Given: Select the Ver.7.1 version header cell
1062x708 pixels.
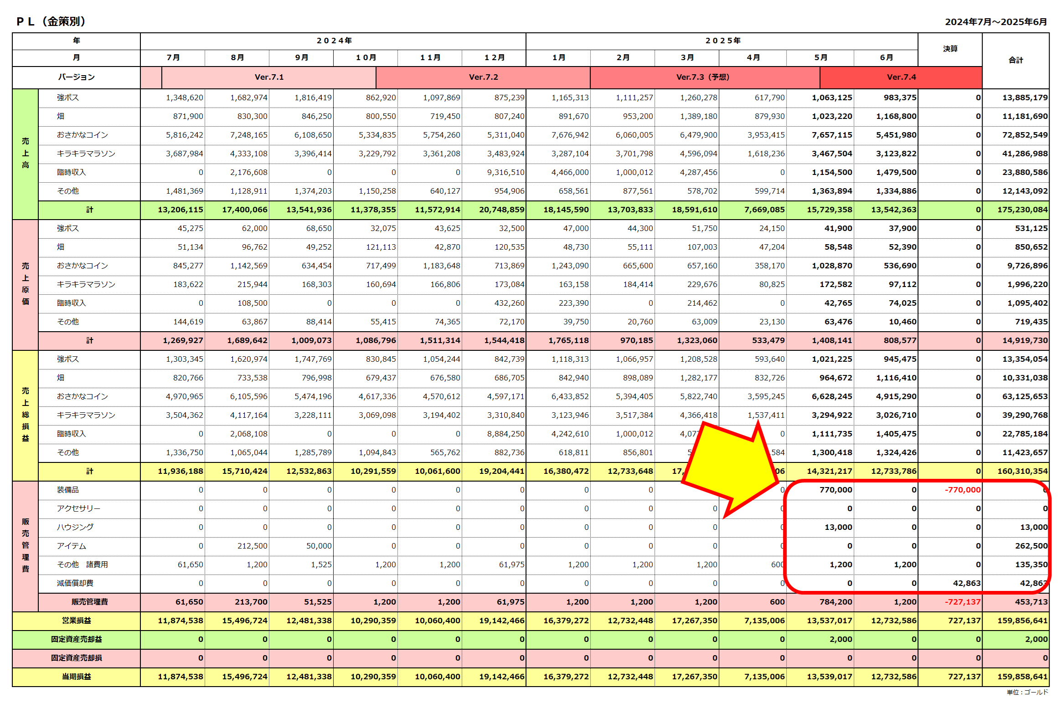Looking at the screenshot, I should 269,77.
